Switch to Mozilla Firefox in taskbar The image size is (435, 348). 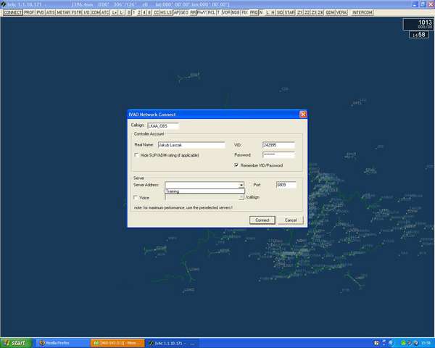click(62, 343)
